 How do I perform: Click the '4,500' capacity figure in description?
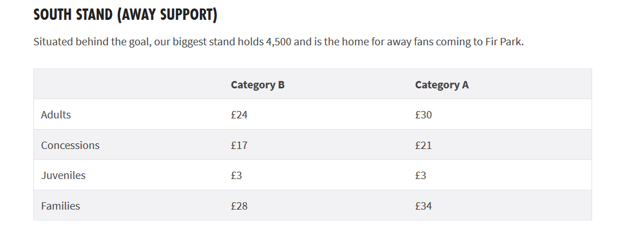click(279, 42)
